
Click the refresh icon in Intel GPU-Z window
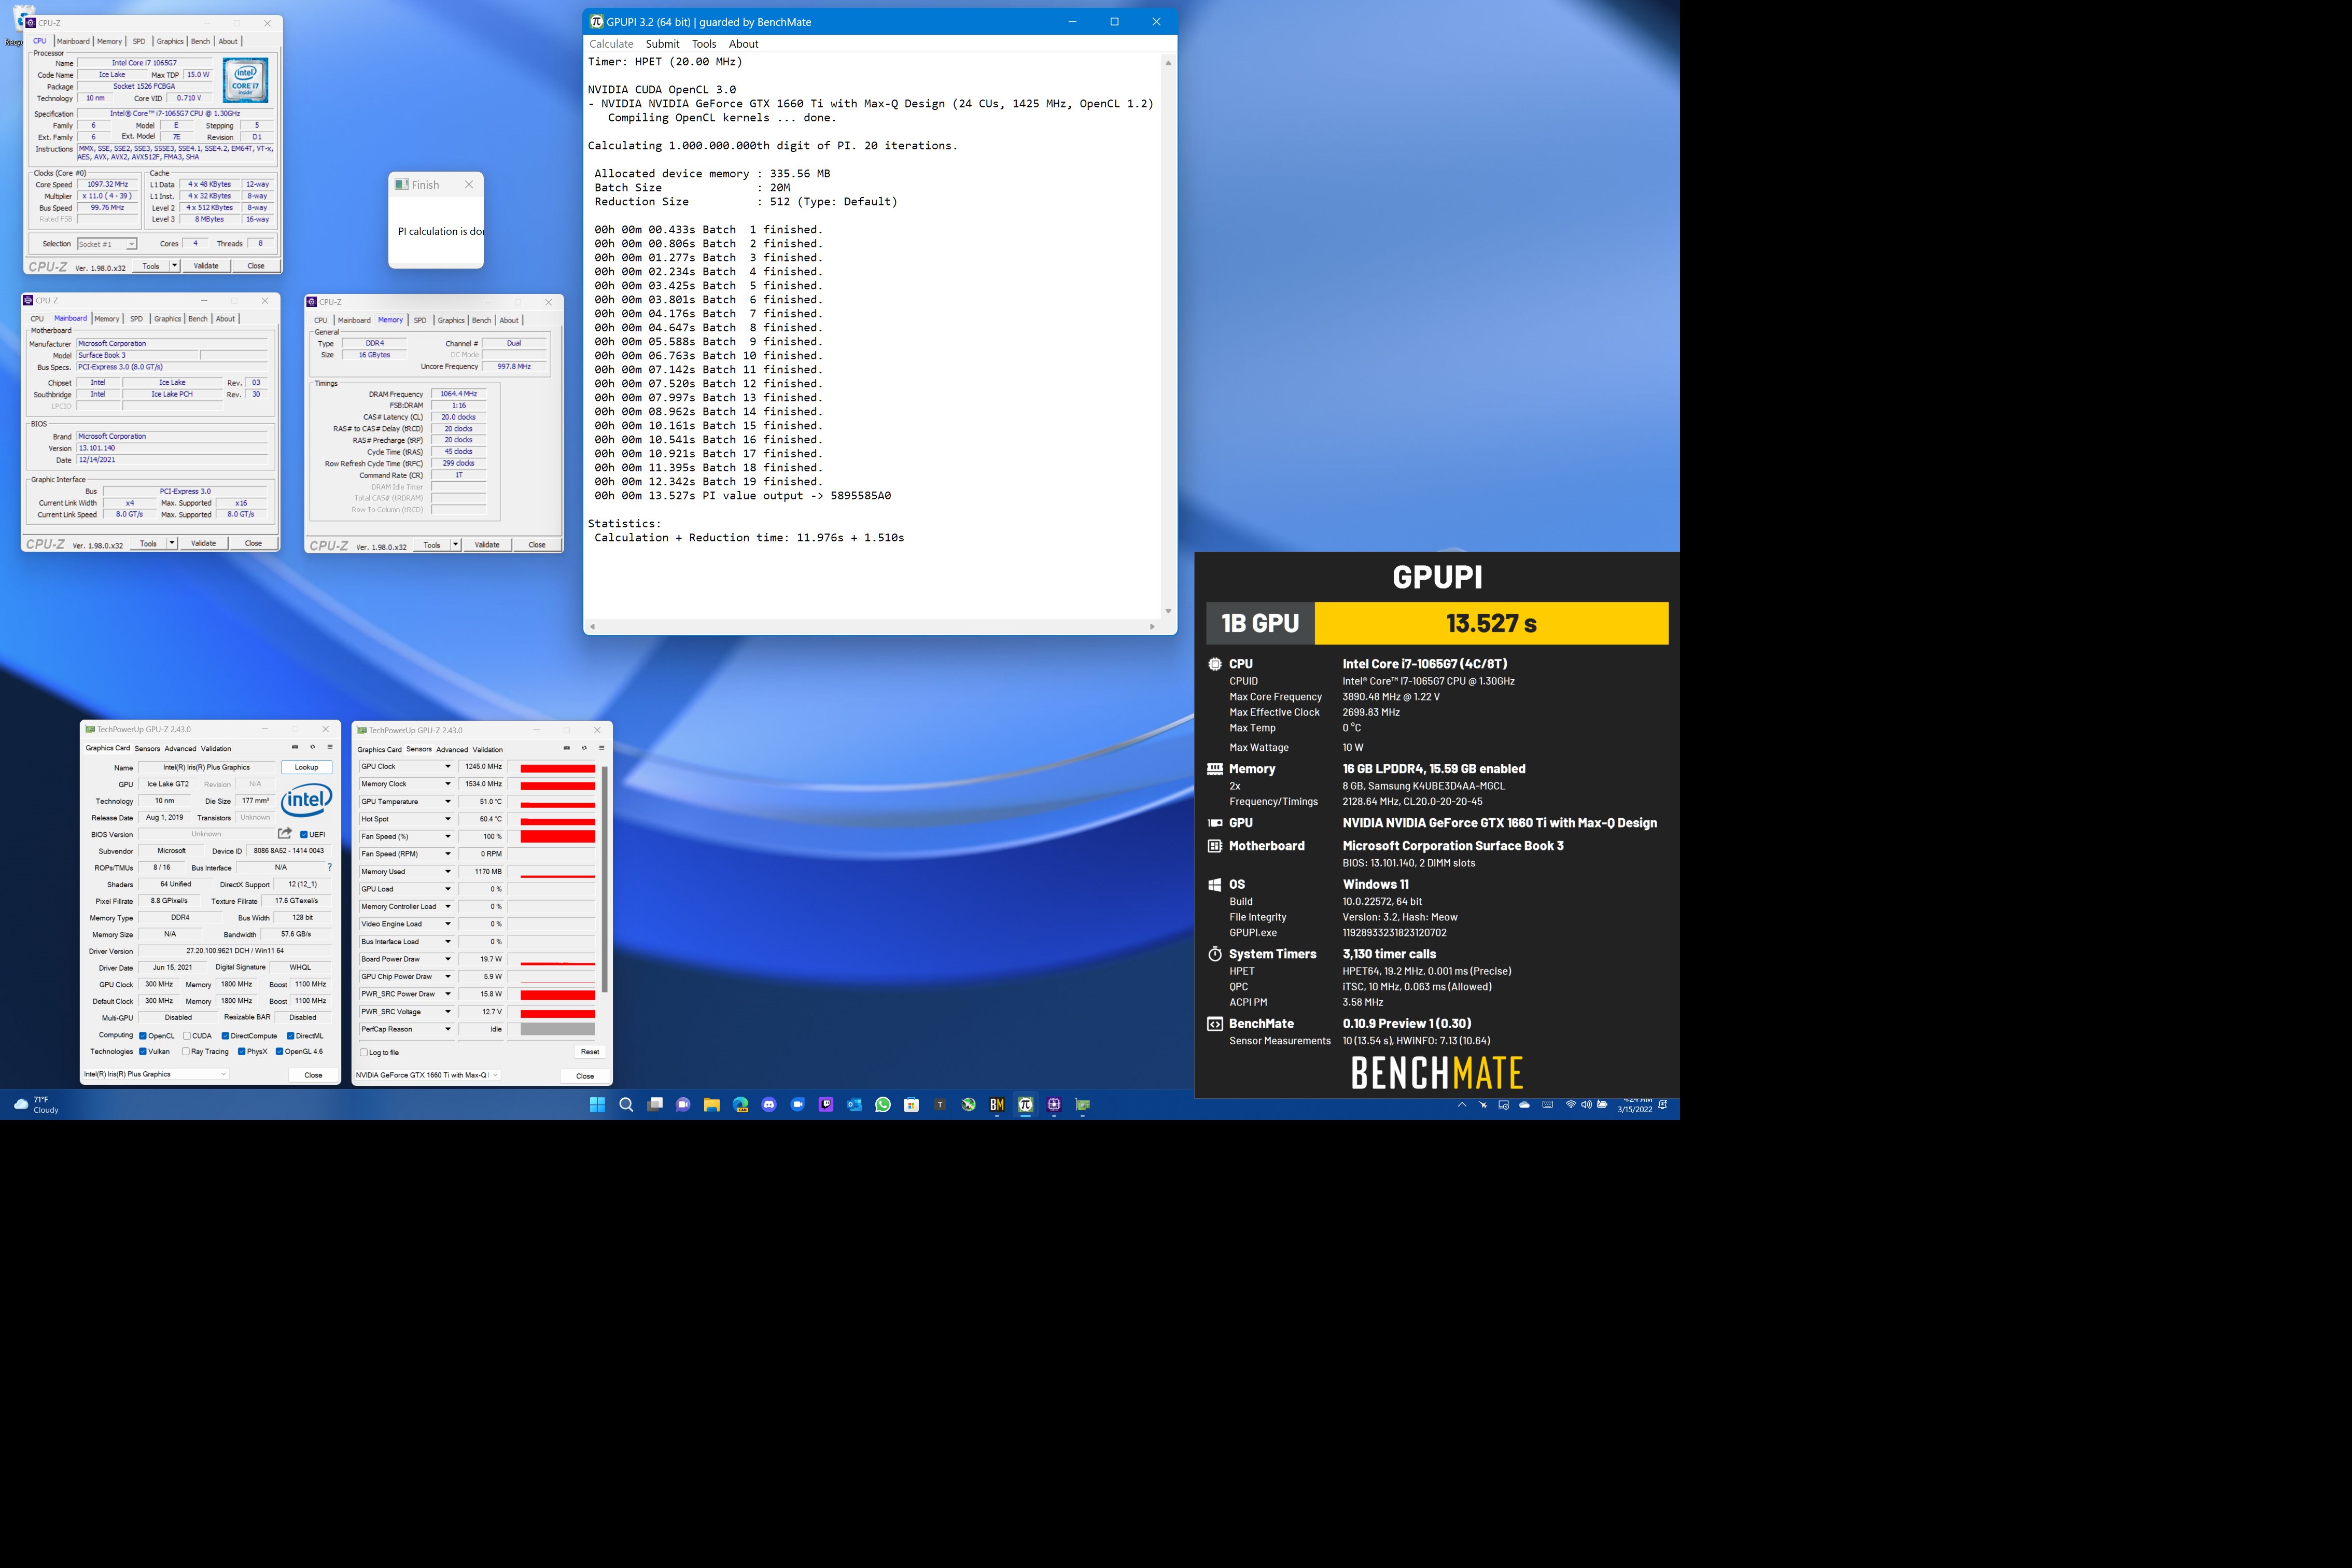312,747
